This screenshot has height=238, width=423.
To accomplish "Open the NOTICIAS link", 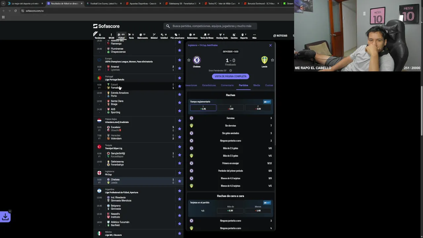I will point(280,36).
